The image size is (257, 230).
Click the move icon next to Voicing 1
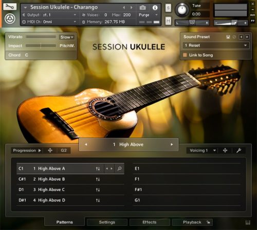point(225,150)
